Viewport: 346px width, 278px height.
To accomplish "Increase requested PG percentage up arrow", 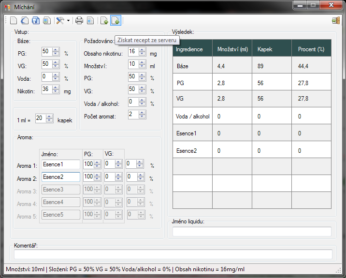I will pos(142,75).
